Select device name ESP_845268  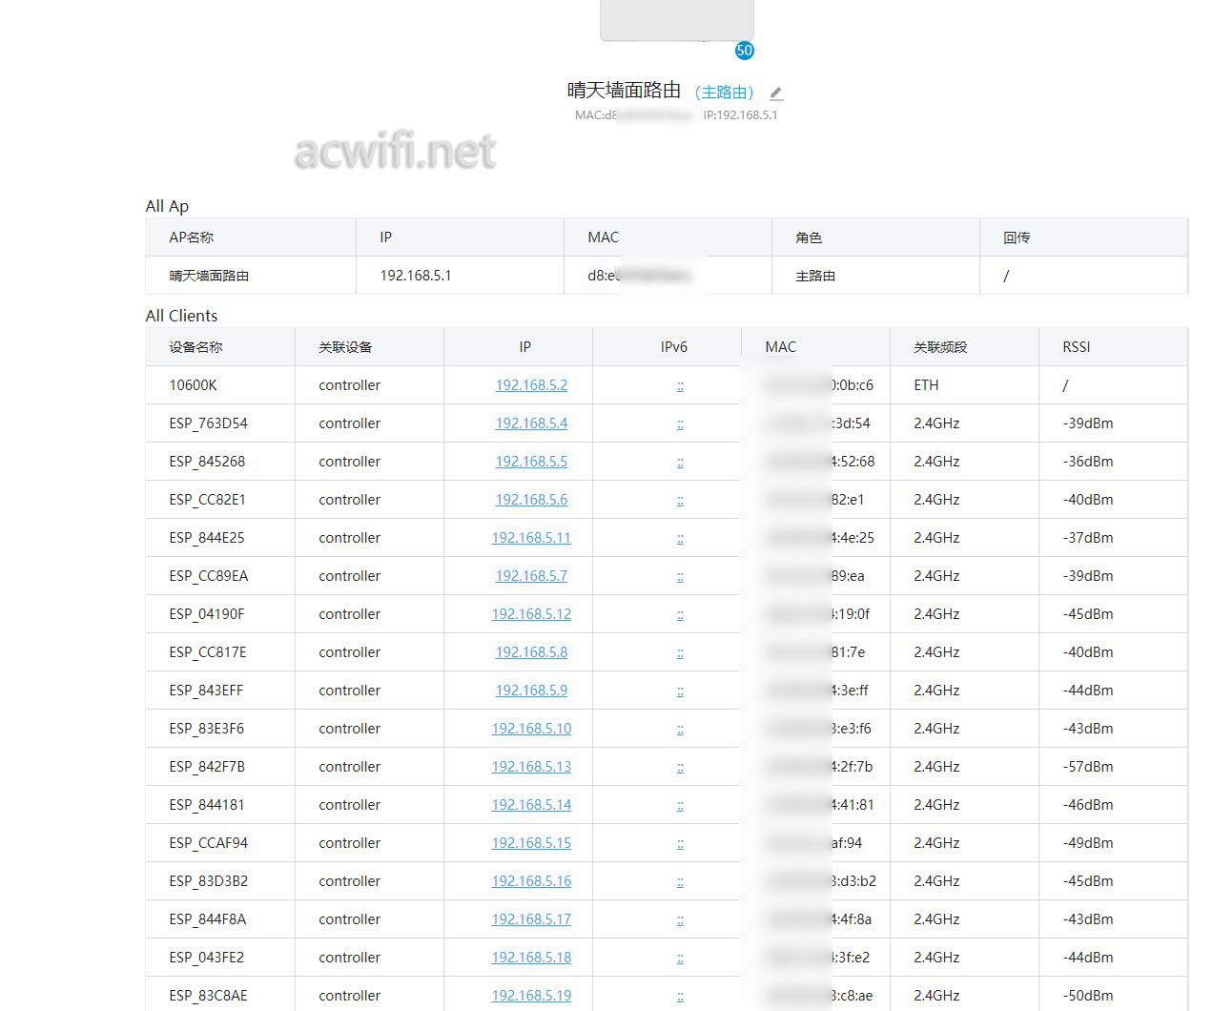[x=207, y=462]
